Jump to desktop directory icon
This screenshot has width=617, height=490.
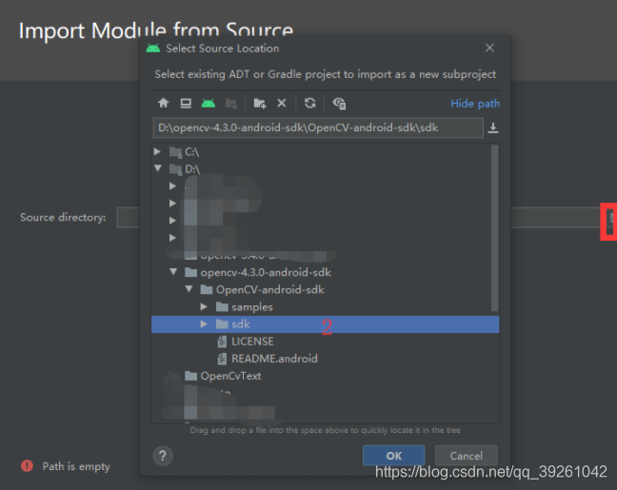pos(186,104)
